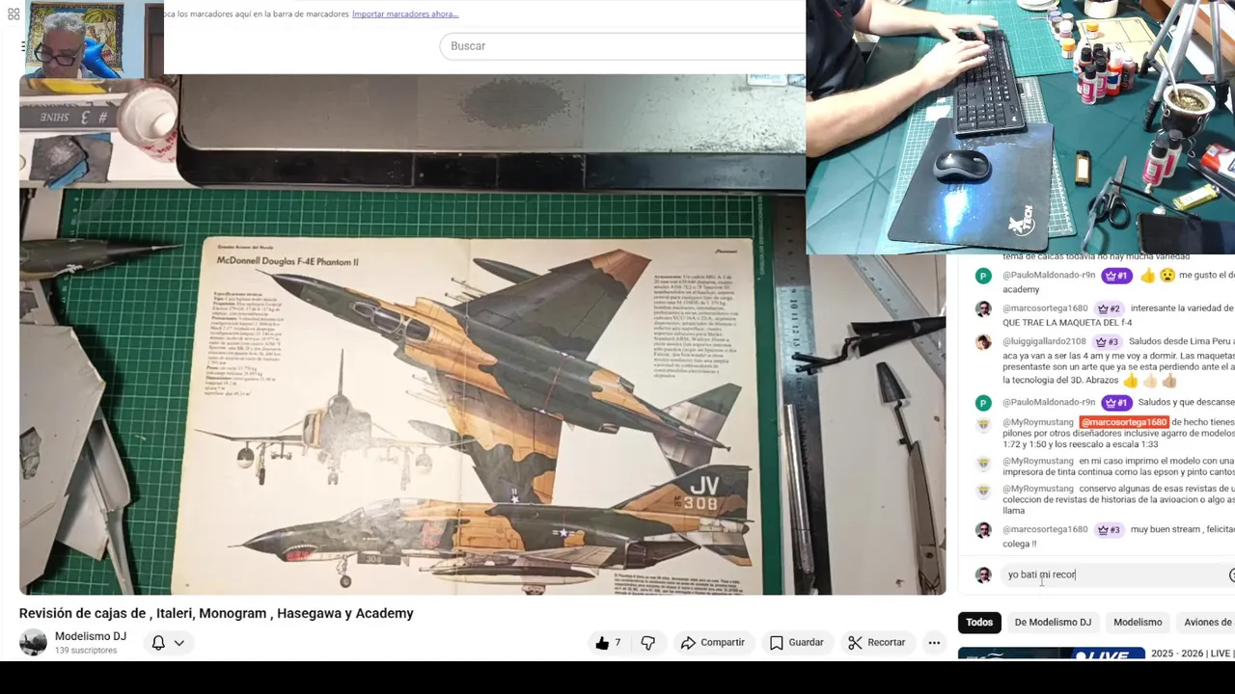The height and width of the screenshot is (694, 1235).
Task: Select the Todos filter chip
Action: click(x=979, y=623)
